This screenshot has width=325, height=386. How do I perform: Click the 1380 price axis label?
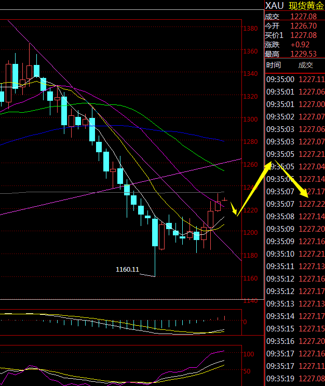click(251, 29)
